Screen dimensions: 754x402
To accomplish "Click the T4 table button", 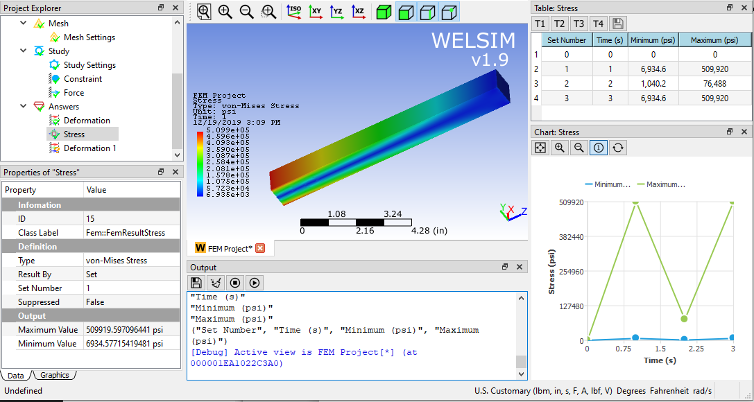I will 598,24.
